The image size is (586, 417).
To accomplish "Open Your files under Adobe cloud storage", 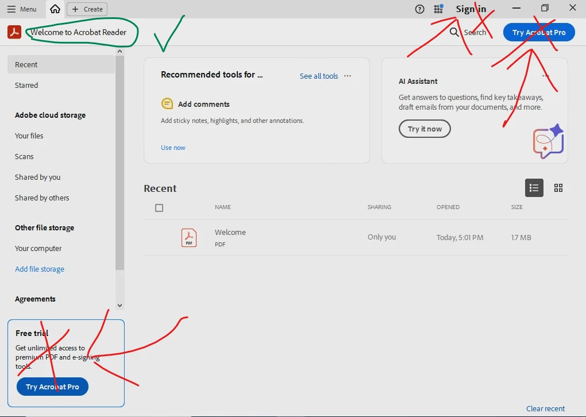I will [29, 136].
